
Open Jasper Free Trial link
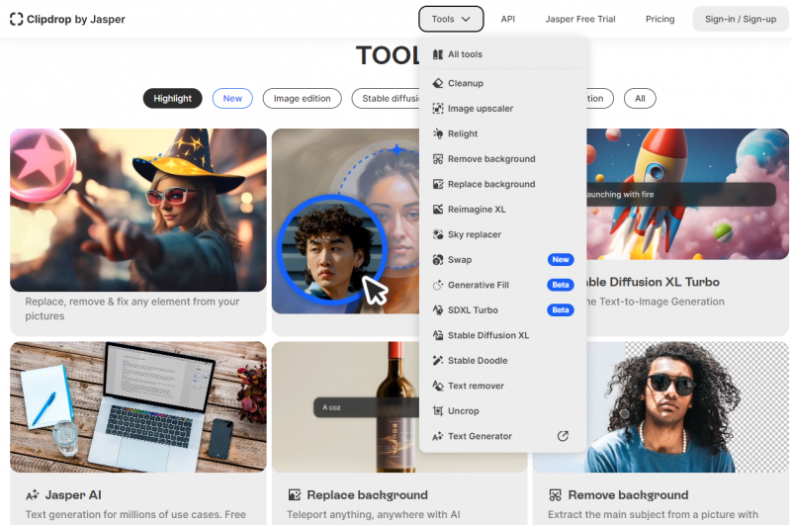[x=580, y=19]
